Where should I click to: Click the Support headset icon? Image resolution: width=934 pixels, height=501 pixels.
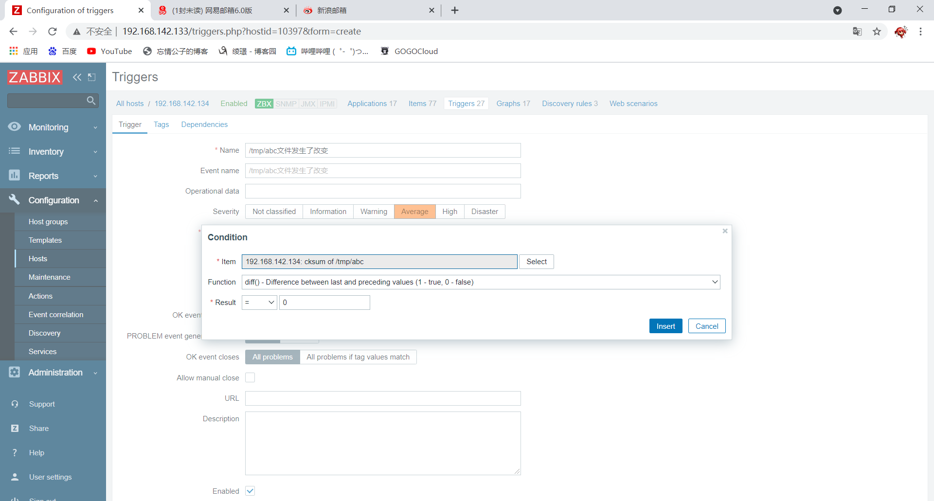[15, 404]
